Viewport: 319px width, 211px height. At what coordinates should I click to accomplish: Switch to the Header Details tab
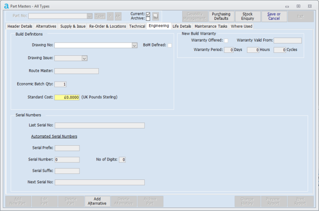point(20,26)
